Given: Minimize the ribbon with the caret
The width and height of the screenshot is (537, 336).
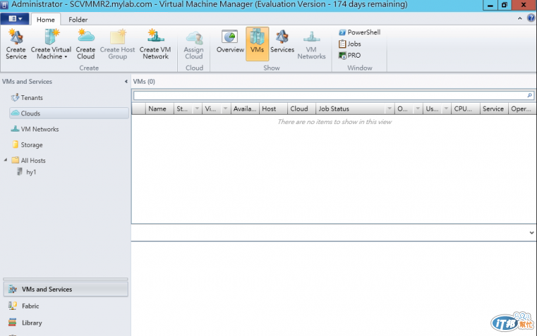Looking at the screenshot, I should 520,19.
